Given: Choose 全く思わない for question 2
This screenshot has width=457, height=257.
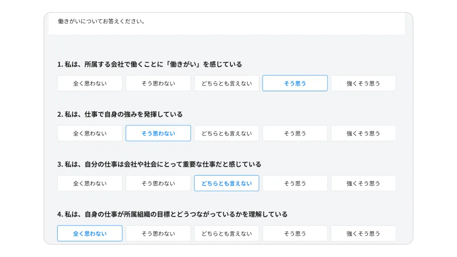Looking at the screenshot, I should [90, 133].
